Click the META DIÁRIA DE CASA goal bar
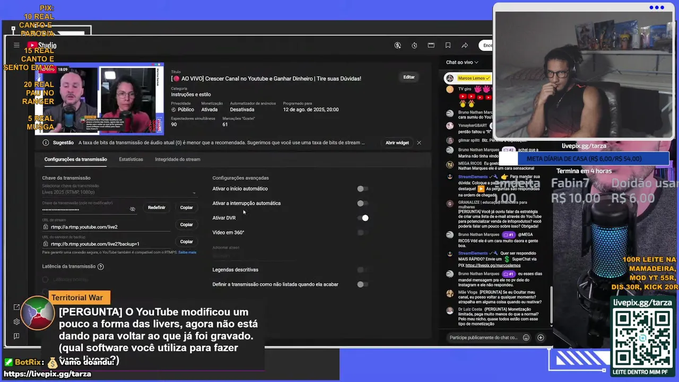The width and height of the screenshot is (679, 382). (584, 159)
